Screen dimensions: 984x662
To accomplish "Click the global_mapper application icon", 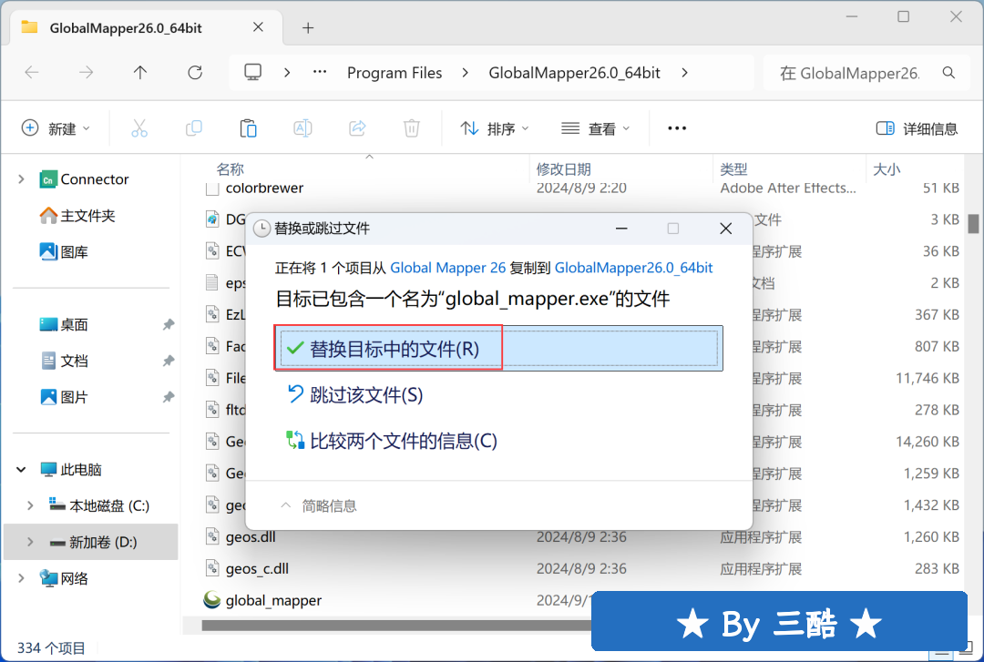I will tap(212, 600).
